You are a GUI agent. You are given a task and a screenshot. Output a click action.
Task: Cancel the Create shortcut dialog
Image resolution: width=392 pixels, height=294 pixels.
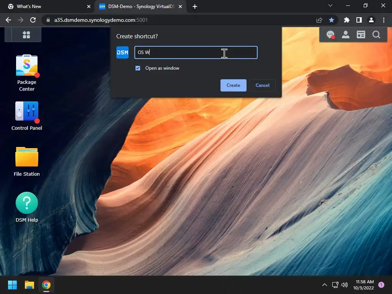tap(263, 85)
